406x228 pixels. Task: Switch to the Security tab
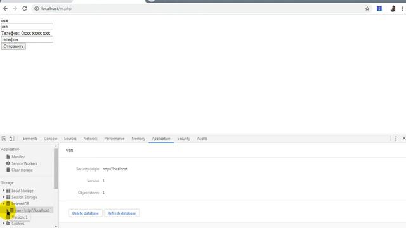183,139
